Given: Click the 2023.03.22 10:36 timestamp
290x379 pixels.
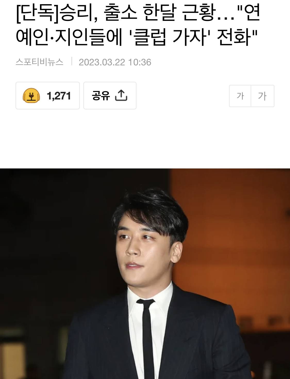Looking at the screenshot, I should (x=115, y=62).
